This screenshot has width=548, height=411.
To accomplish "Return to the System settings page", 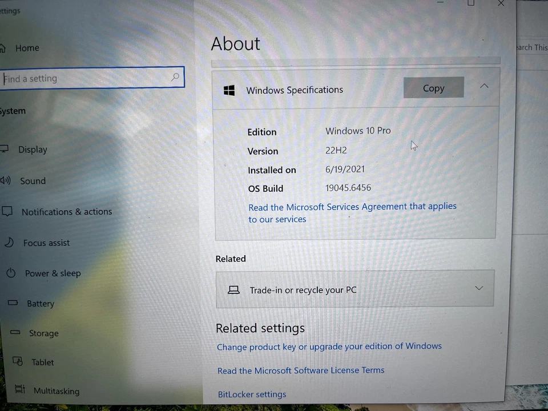I will [x=13, y=111].
